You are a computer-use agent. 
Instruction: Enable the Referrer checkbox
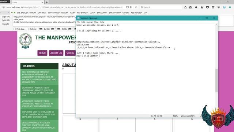[x=28, y=29]
